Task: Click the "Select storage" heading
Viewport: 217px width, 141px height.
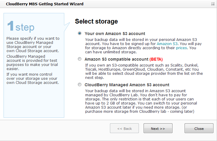Action: (96, 21)
